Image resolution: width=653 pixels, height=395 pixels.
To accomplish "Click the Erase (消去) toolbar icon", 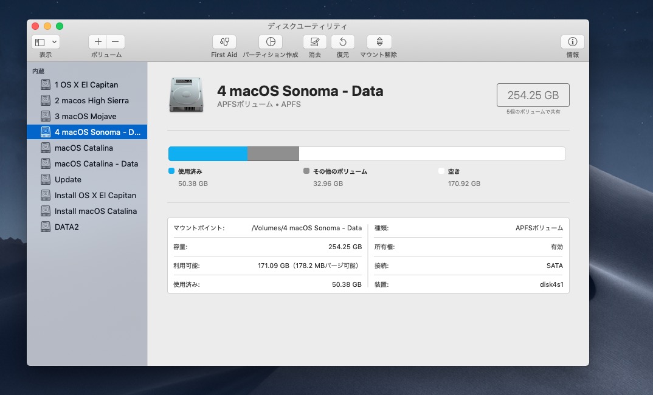I will [x=314, y=42].
